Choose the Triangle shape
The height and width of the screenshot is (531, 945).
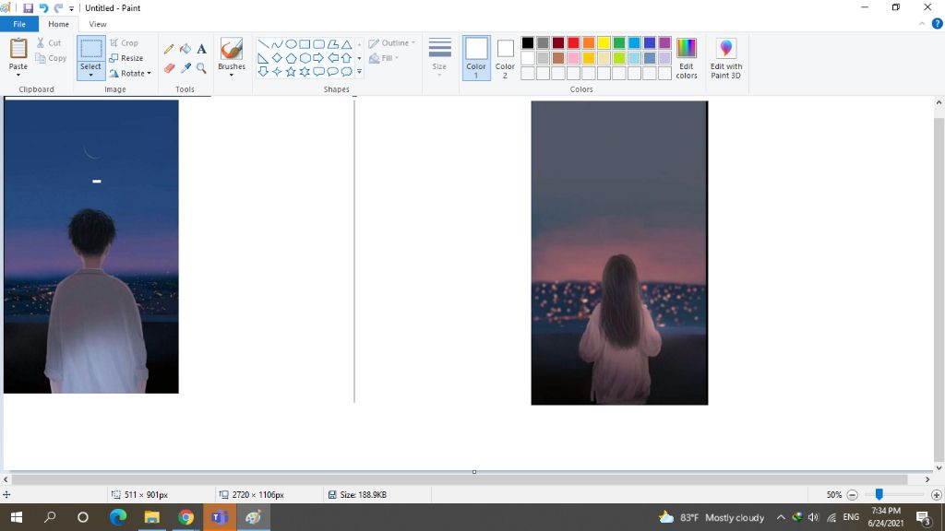[x=347, y=44]
